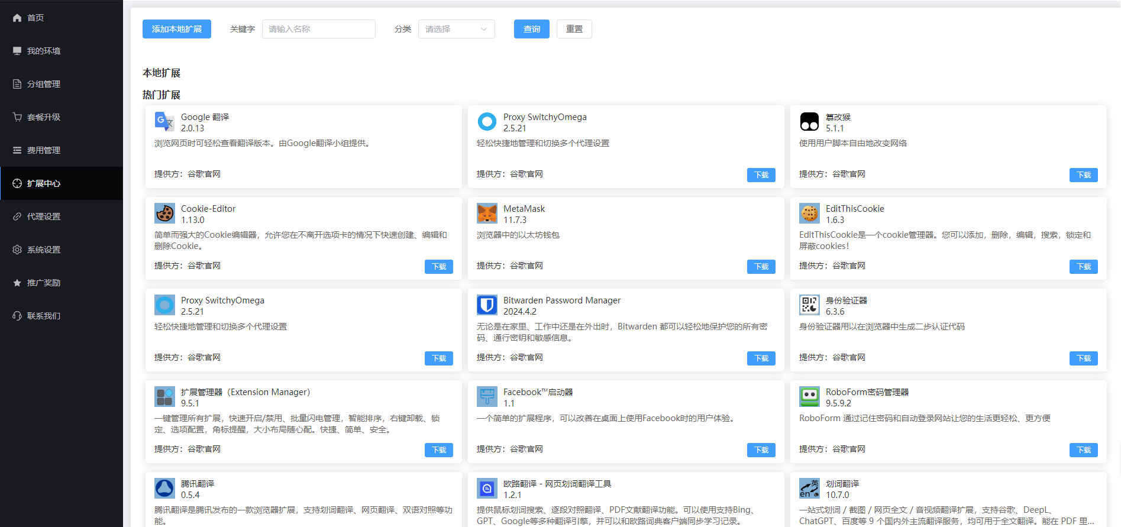Click the 添加本地扩展 button
This screenshot has height=527, width=1121.
[176, 29]
